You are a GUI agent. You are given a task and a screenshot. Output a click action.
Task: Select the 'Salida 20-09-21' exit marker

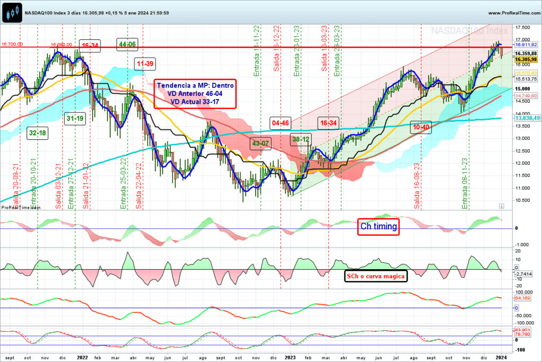pyautogui.click(x=15, y=186)
